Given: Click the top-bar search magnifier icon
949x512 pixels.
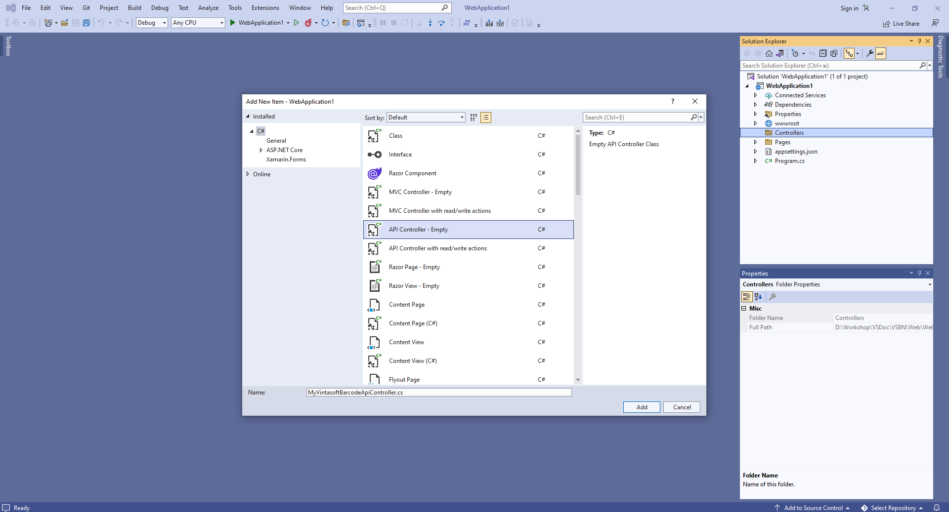Looking at the screenshot, I should tap(445, 8).
